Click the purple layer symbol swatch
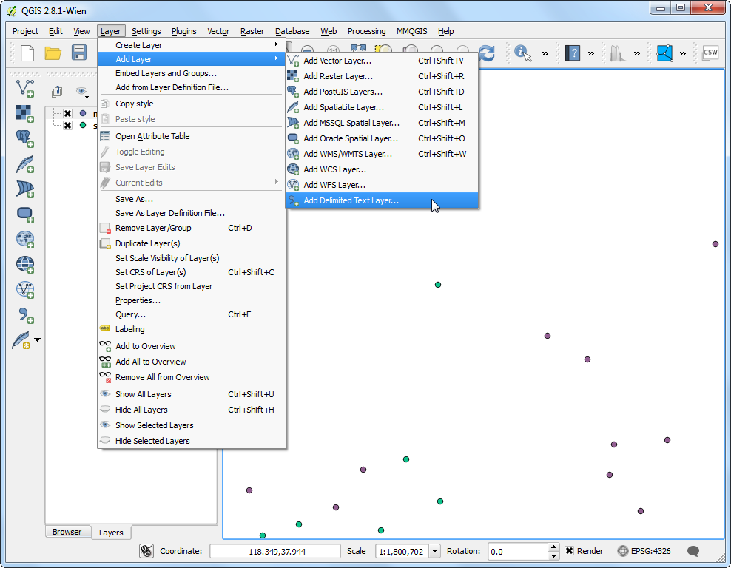The image size is (731, 568). 83,113
